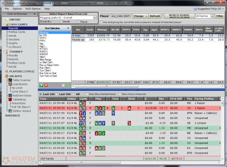Enable group by currently active players
This screenshot has width=227, height=167.
pos(101,22)
